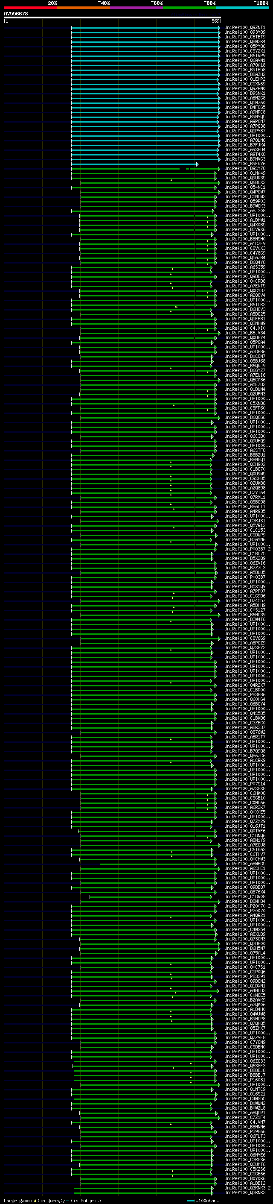The height and width of the screenshot is (1204, 273).
Task: Open hit UniRef100_C7Z1F4
Action: [245, 1117]
